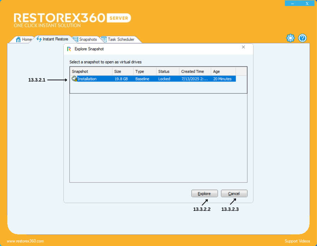Sort by the Type column header
This screenshot has height=246, width=317.
click(145, 71)
